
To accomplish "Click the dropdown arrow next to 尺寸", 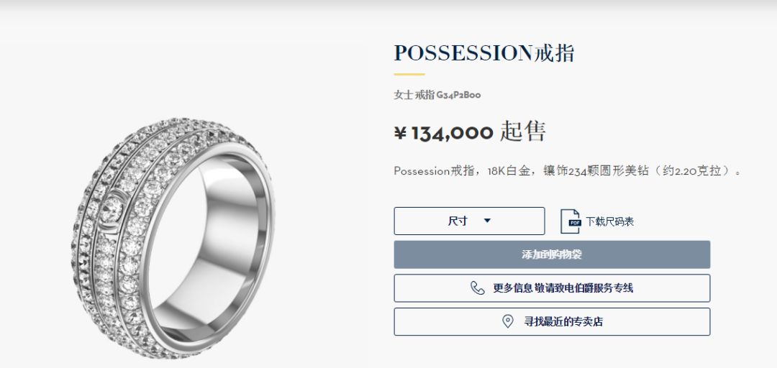I will pyautogui.click(x=487, y=221).
